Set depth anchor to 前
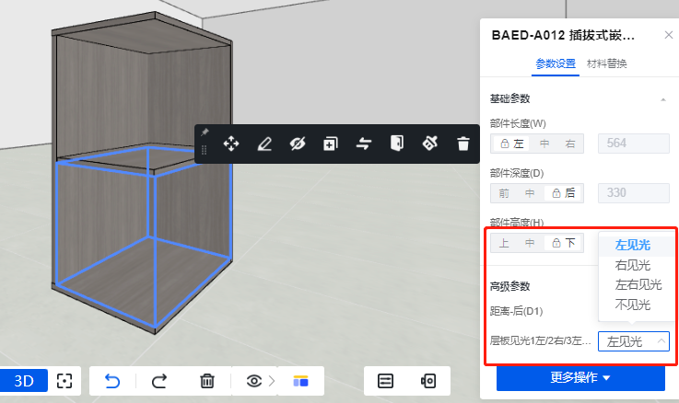 coord(504,193)
